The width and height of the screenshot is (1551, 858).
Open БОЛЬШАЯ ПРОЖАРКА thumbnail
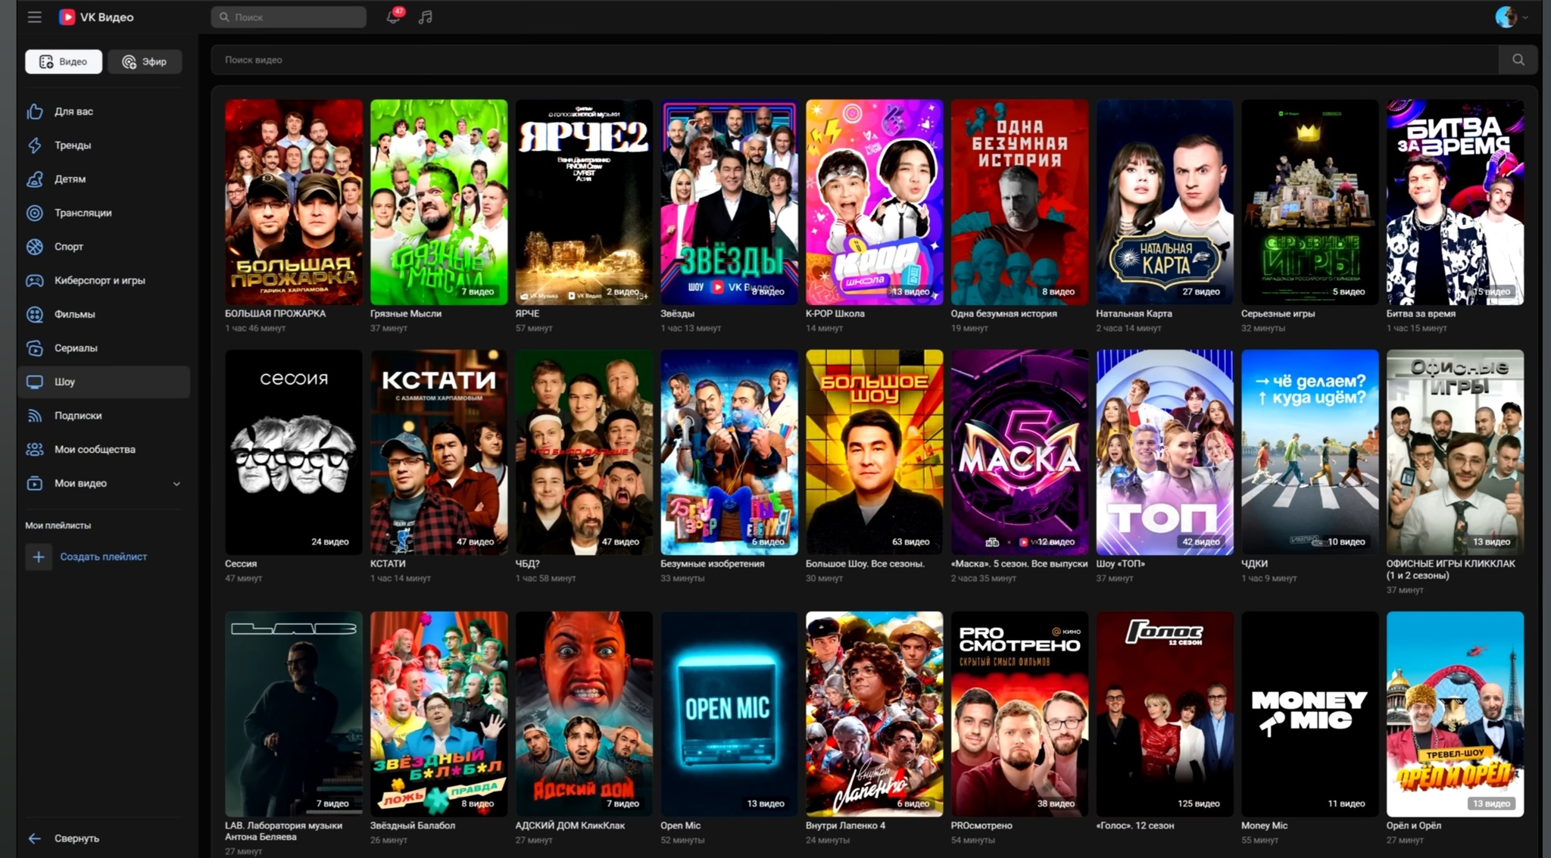[294, 202]
